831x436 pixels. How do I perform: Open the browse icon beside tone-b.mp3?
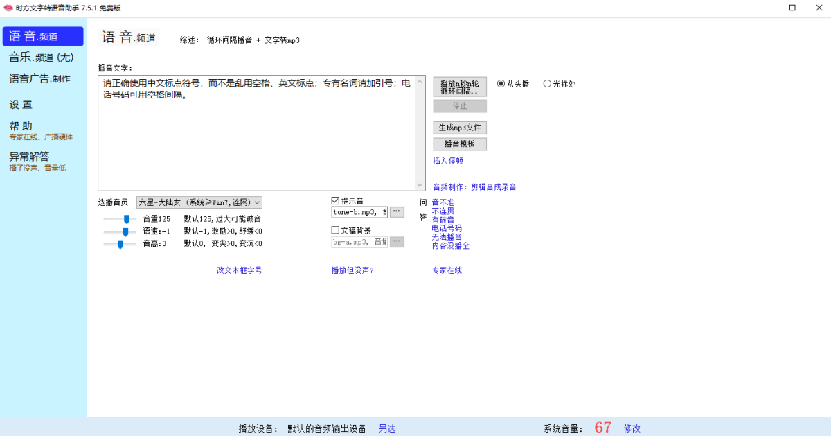[396, 211]
